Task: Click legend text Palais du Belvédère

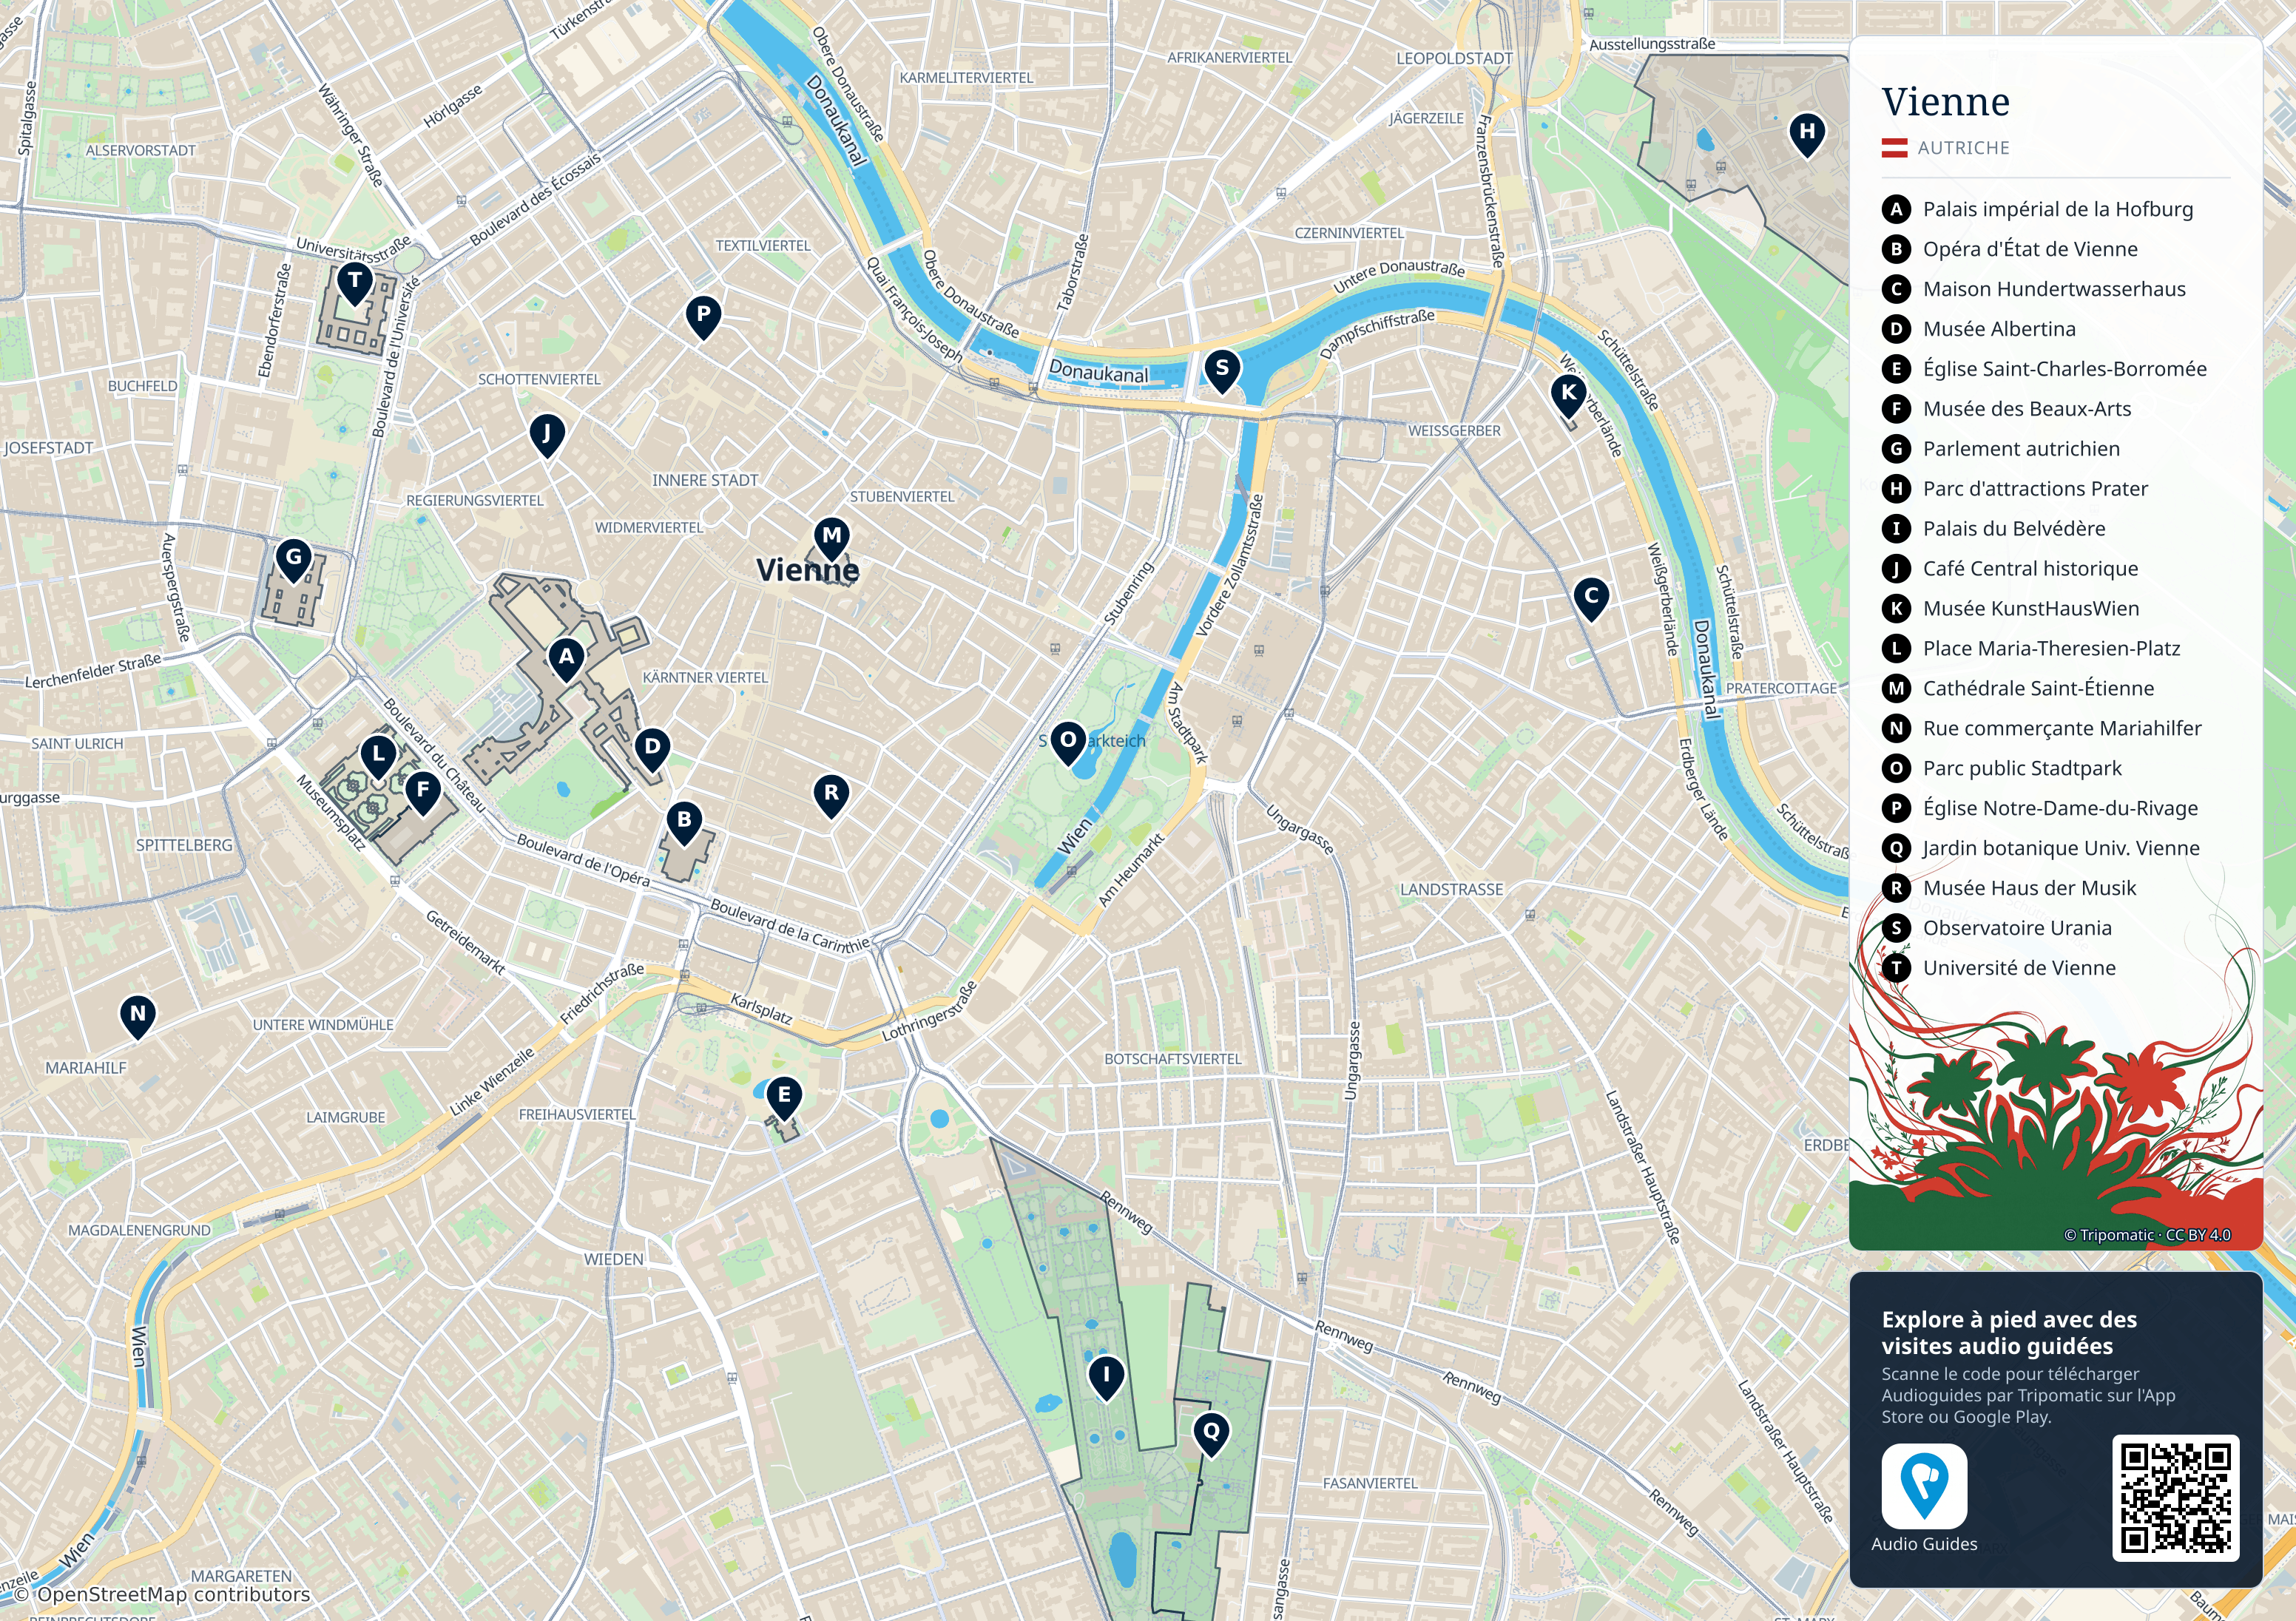Action: tap(2014, 529)
